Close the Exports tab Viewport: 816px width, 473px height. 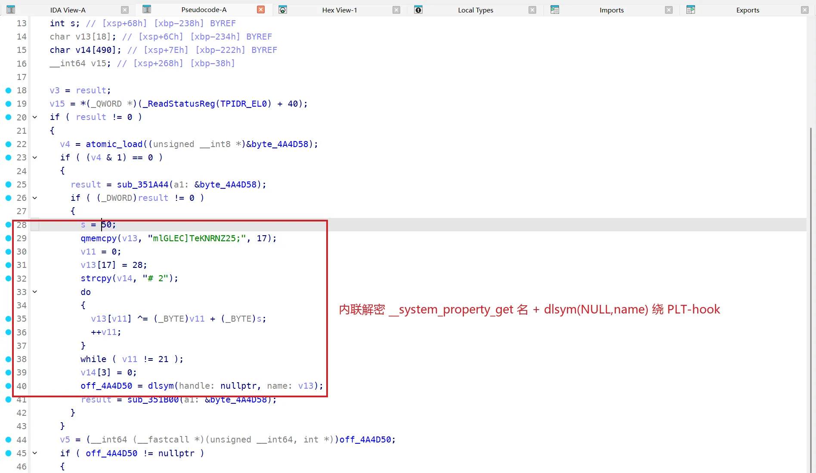805,10
